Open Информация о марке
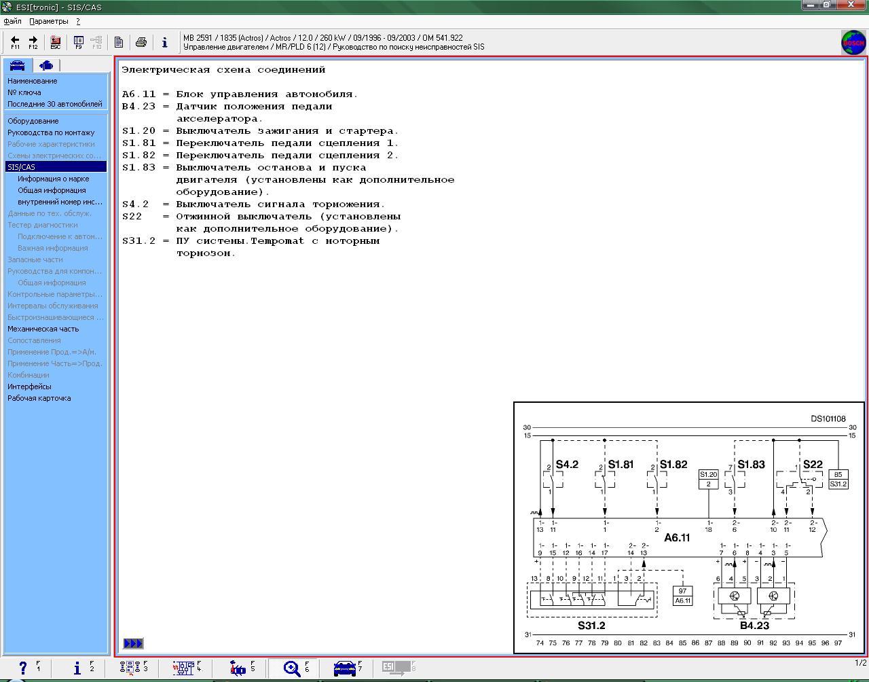 coord(54,179)
